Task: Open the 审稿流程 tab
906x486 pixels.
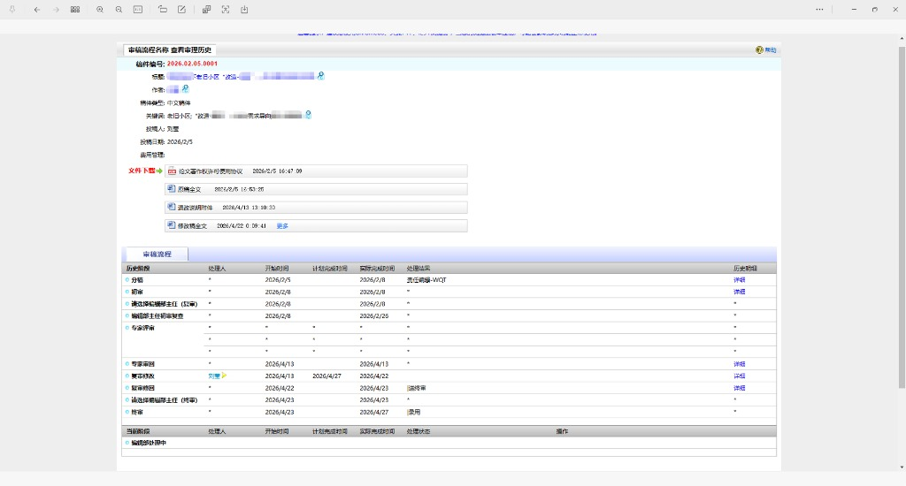Action: click(157, 254)
